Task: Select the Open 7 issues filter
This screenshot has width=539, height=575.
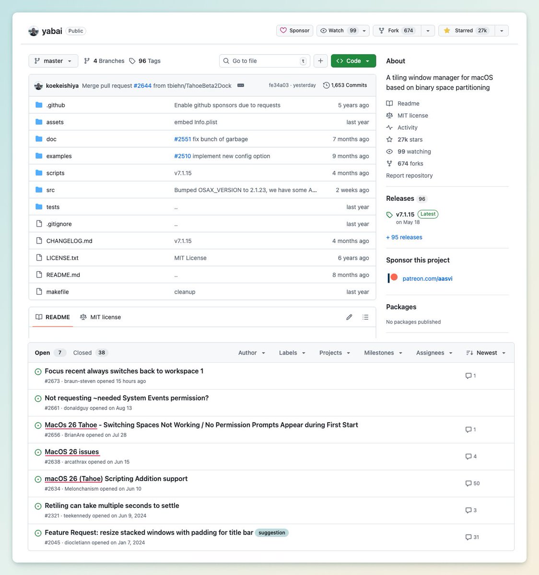Action: tap(49, 353)
